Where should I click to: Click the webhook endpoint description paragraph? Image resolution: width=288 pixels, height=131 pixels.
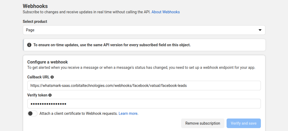click(x=141, y=67)
